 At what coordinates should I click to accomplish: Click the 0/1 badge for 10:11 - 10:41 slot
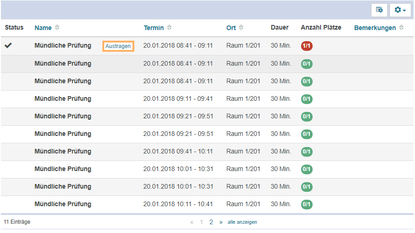[306, 204]
